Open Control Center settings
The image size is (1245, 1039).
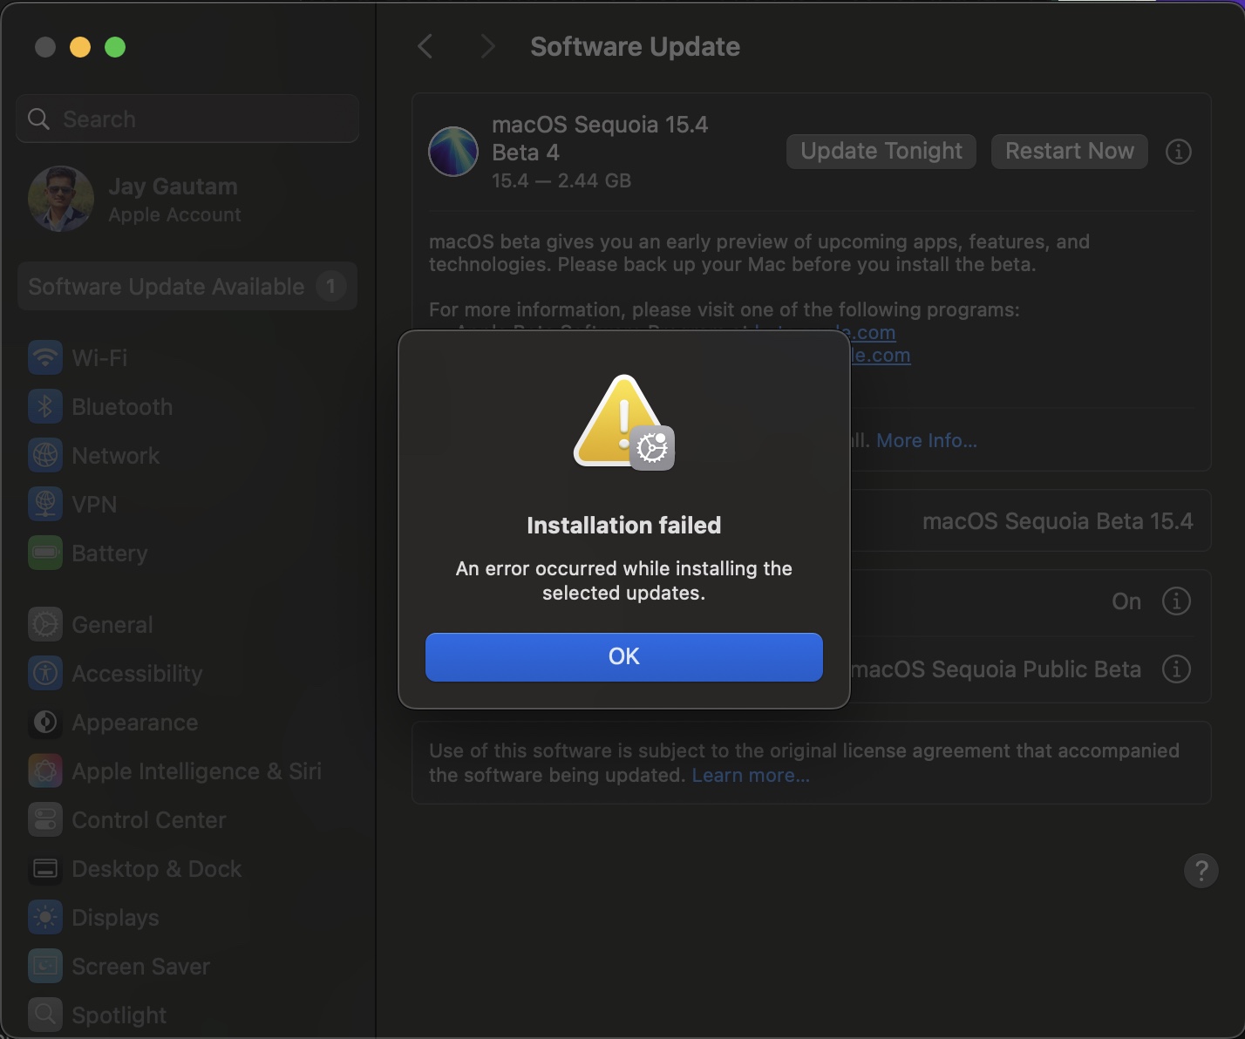tap(187, 819)
